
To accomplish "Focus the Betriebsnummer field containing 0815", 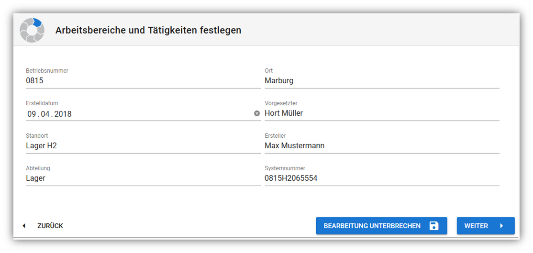I will point(143,81).
